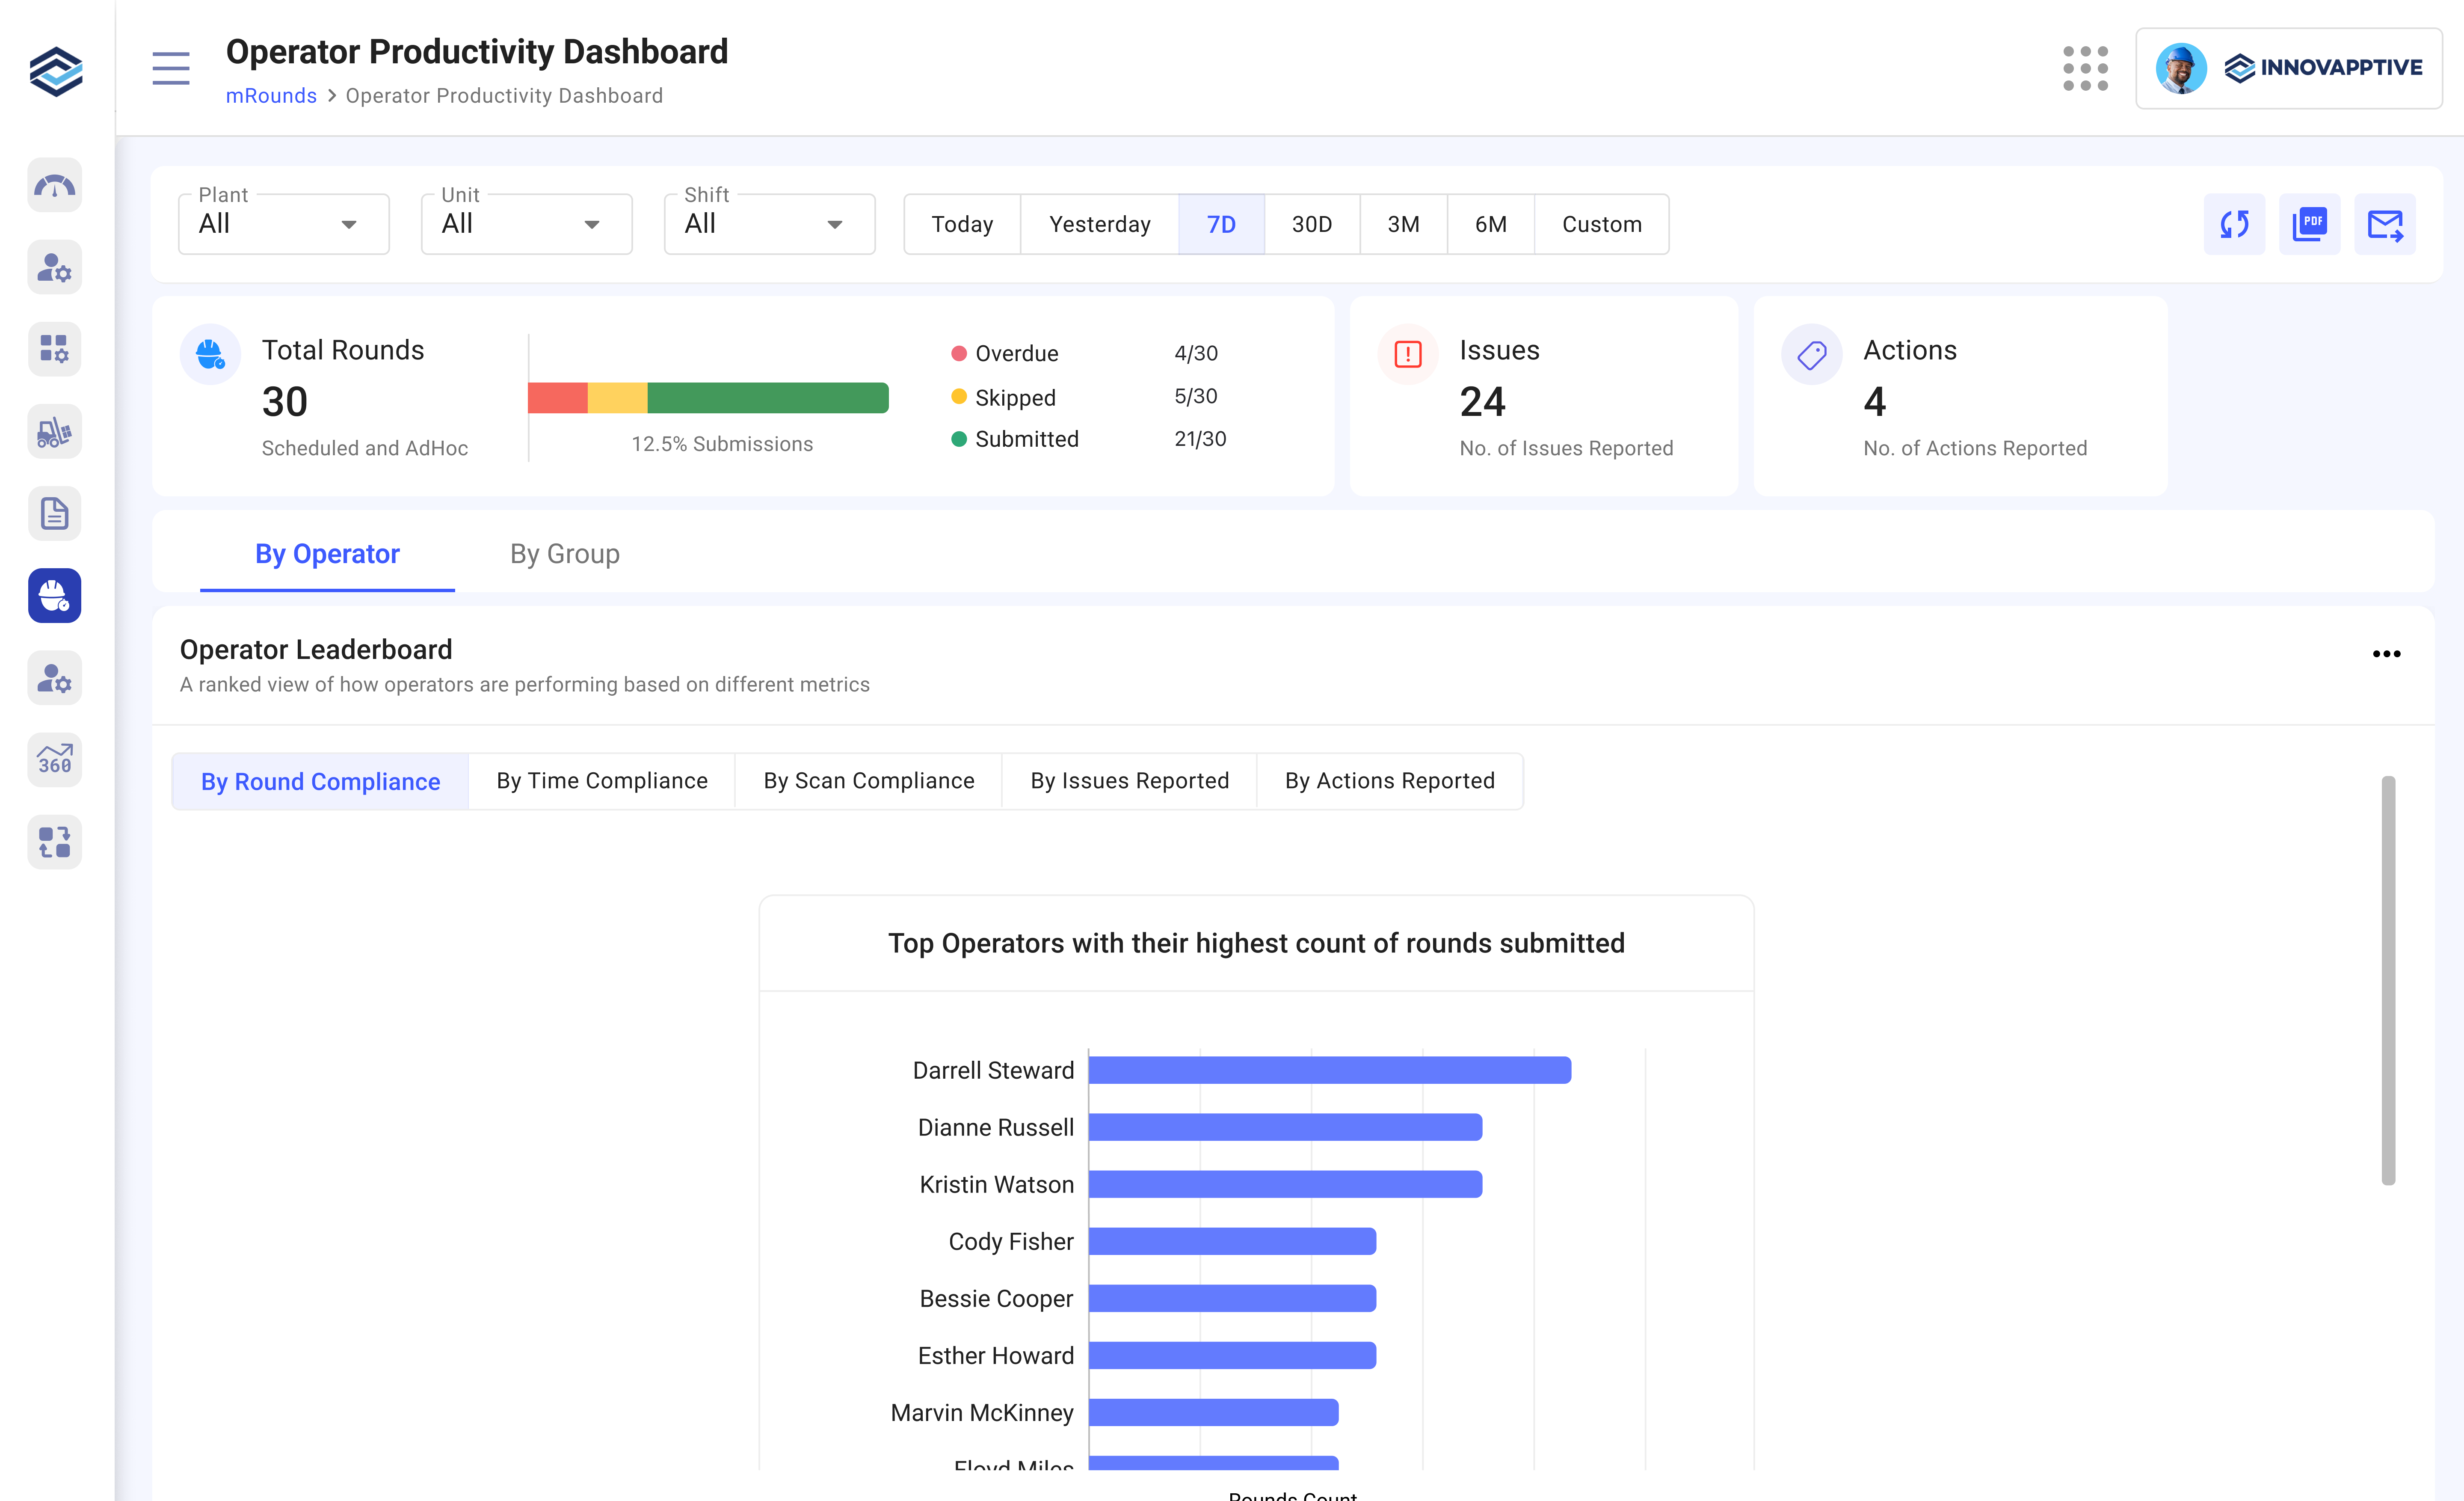
Task: Click the email share icon
Action: point(2384,224)
